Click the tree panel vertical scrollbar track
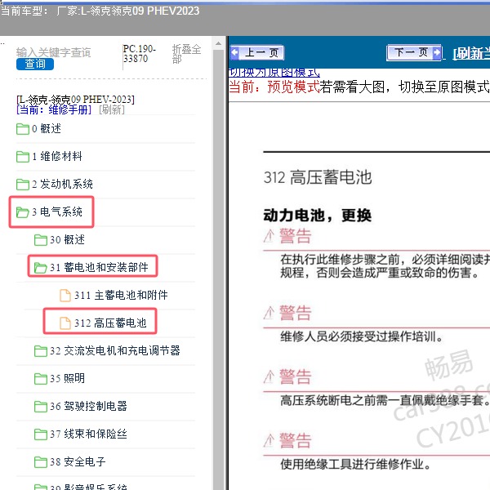The image size is (490, 490). tap(218, 269)
